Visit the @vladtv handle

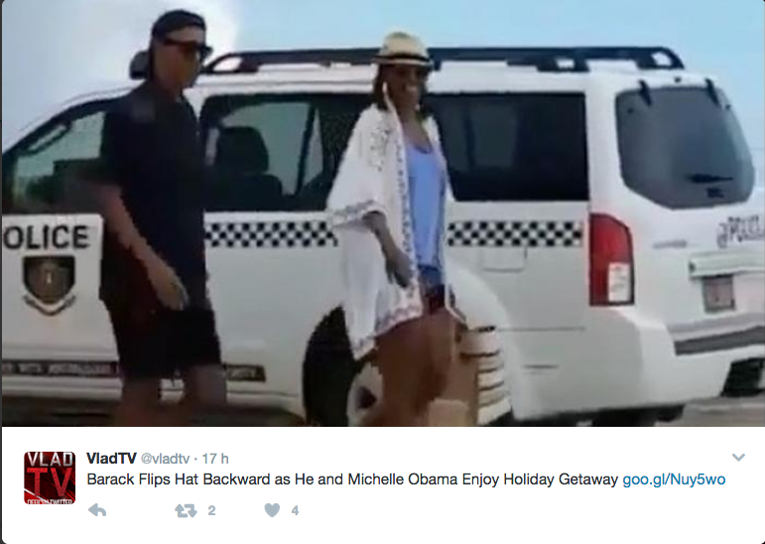tap(165, 459)
